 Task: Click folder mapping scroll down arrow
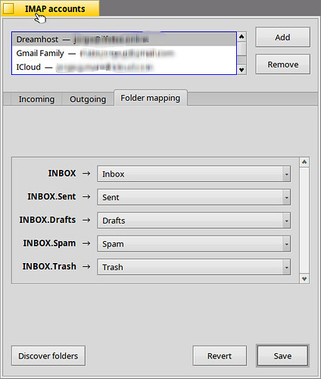point(304,279)
